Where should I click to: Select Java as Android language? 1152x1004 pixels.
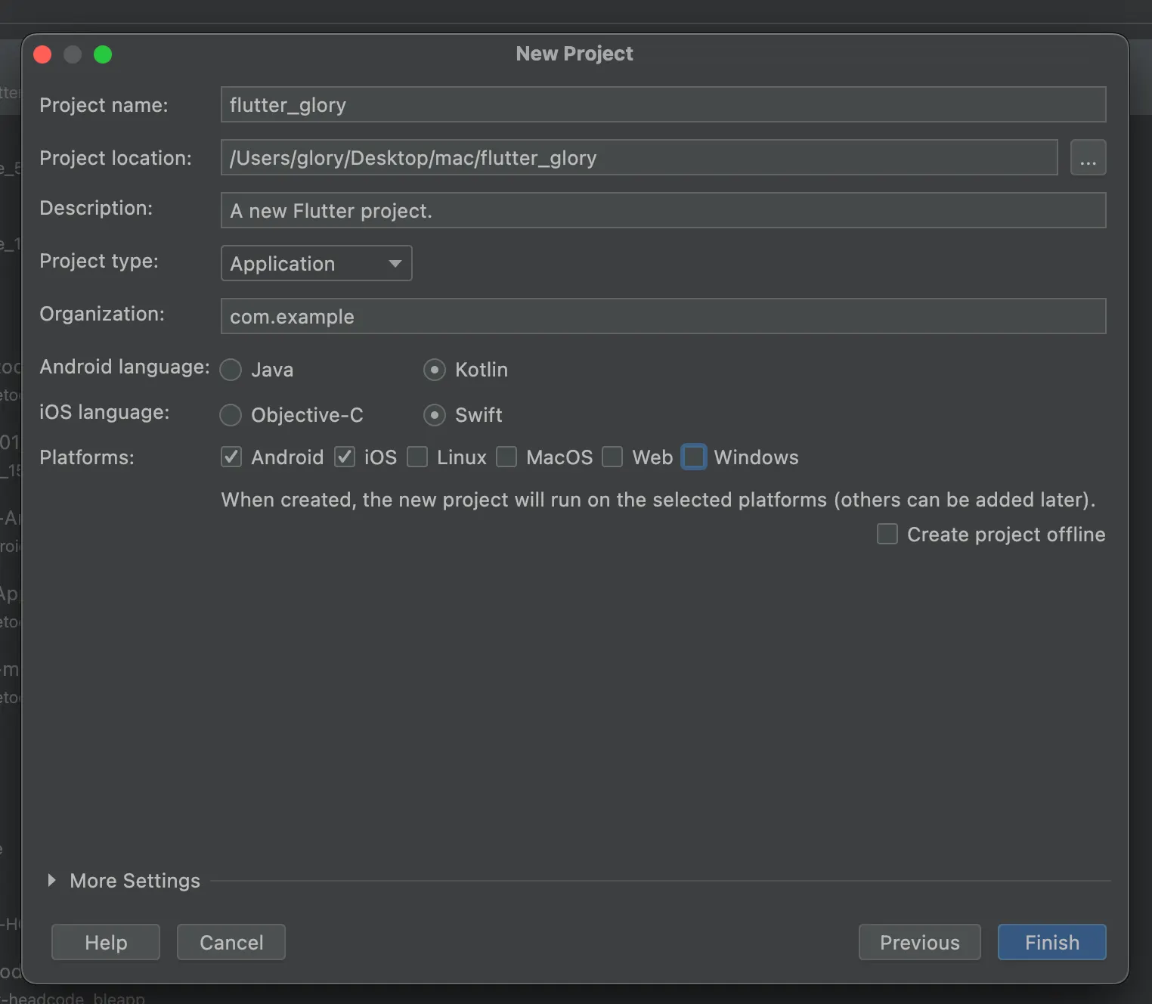tap(231, 370)
